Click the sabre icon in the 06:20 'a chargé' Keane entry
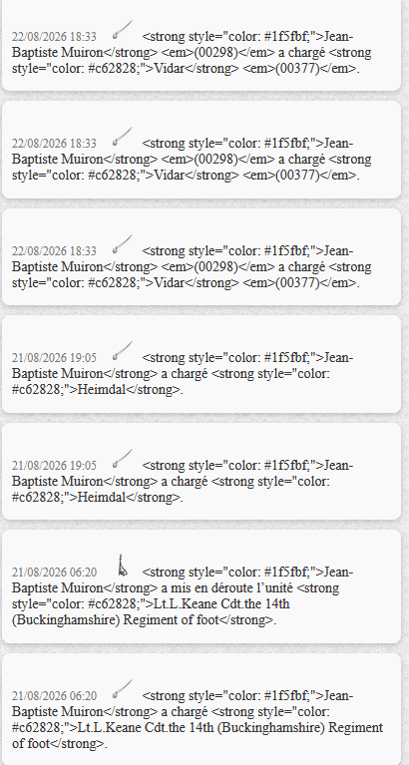Image resolution: width=409 pixels, height=765 pixels. coord(123,688)
